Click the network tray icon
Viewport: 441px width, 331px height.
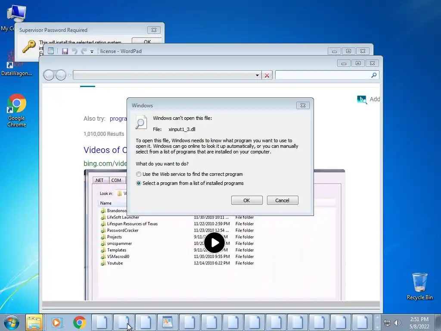point(387,323)
